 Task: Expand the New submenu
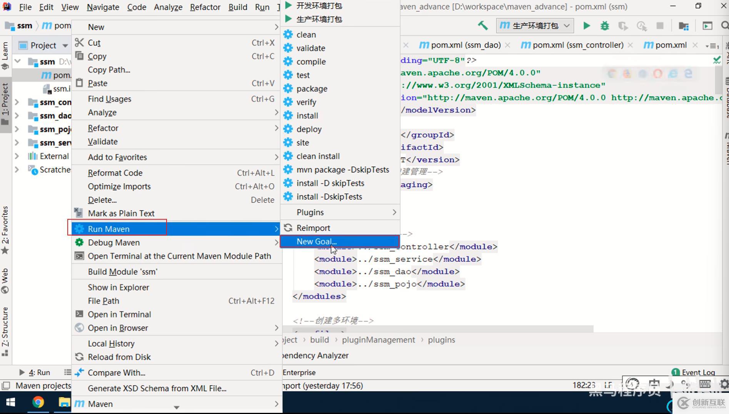[x=177, y=27]
